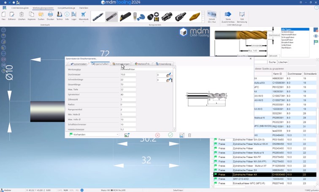This screenshot has width=319, height=192.
Task: Switch to the Eigenschaften dialog tab
Action: [x=100, y=64]
